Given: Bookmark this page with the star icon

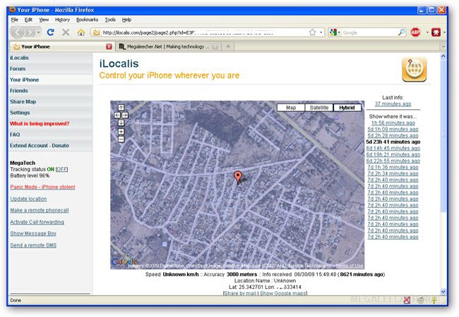Looking at the screenshot, I should (313, 32).
